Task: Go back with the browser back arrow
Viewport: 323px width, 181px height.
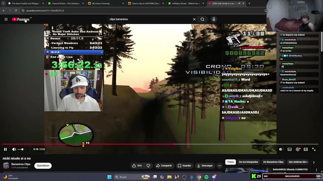Action: pyautogui.click(x=4, y=11)
